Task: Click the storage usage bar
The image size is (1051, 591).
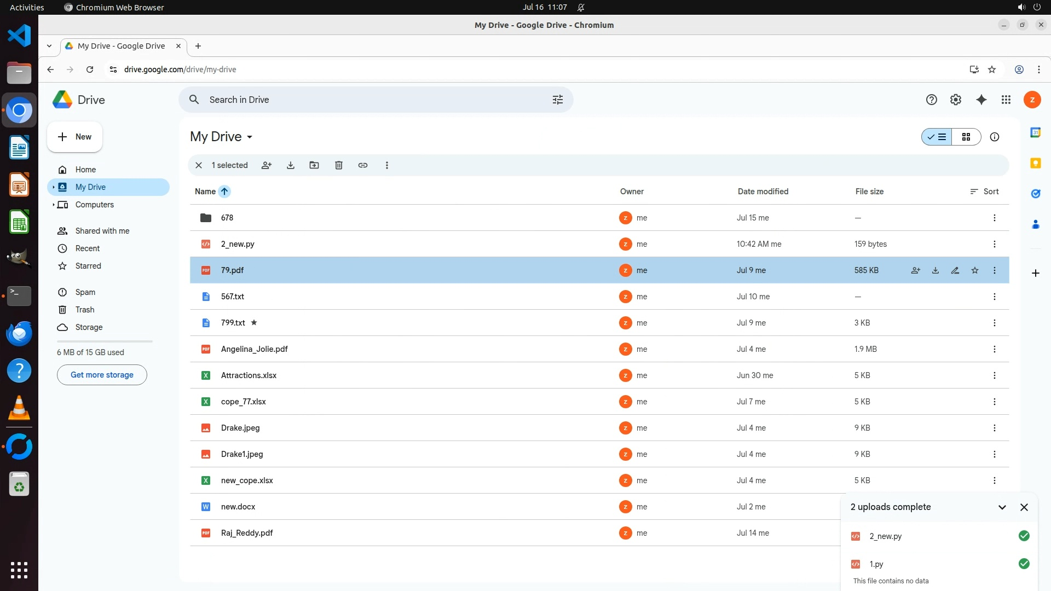Action: pos(105,341)
